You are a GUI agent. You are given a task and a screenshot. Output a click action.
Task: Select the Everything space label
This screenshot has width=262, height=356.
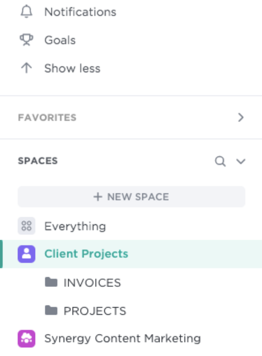pos(75,226)
